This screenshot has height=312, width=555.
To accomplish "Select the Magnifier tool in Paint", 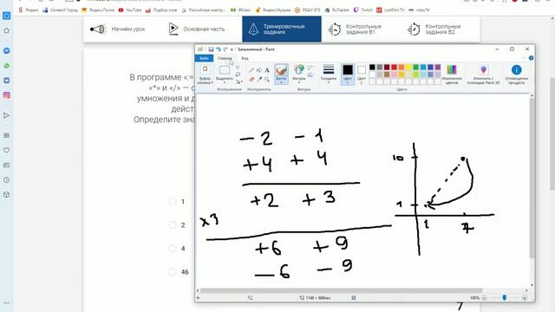I will point(267,79).
